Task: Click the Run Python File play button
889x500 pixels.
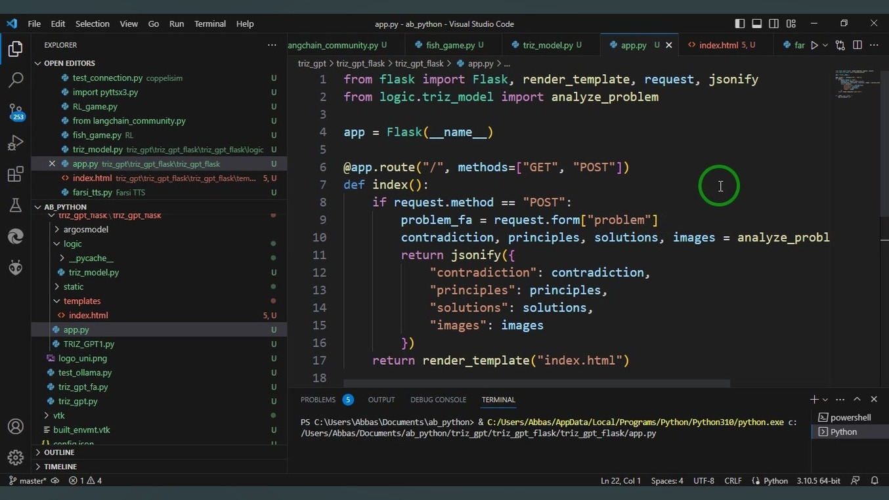Action: 814,45
